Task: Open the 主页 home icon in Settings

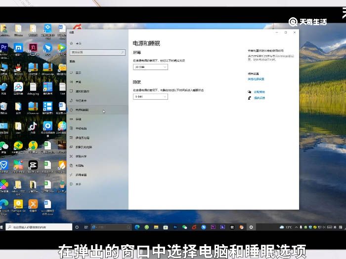Action: 72,43
